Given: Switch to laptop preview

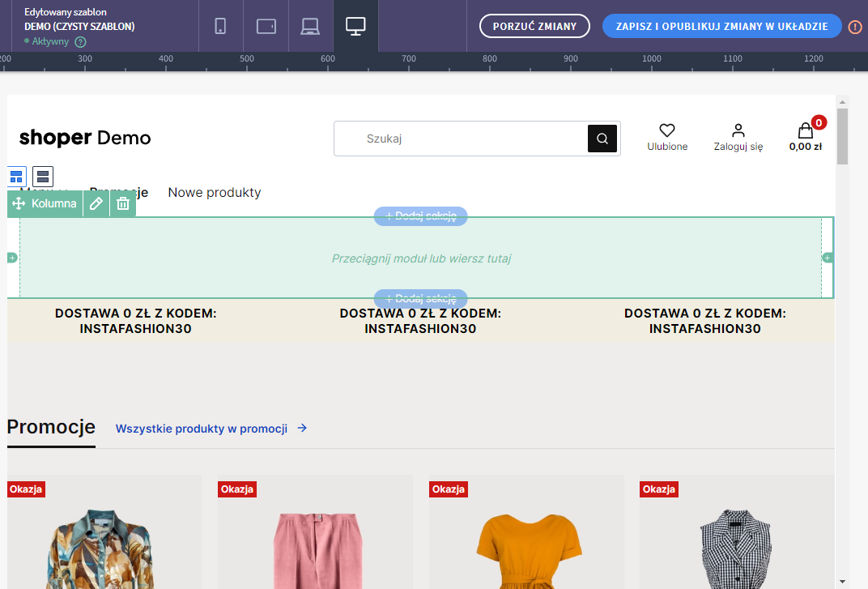Looking at the screenshot, I should [x=310, y=26].
